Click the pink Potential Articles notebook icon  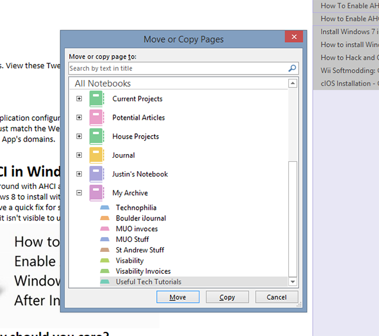pos(97,117)
